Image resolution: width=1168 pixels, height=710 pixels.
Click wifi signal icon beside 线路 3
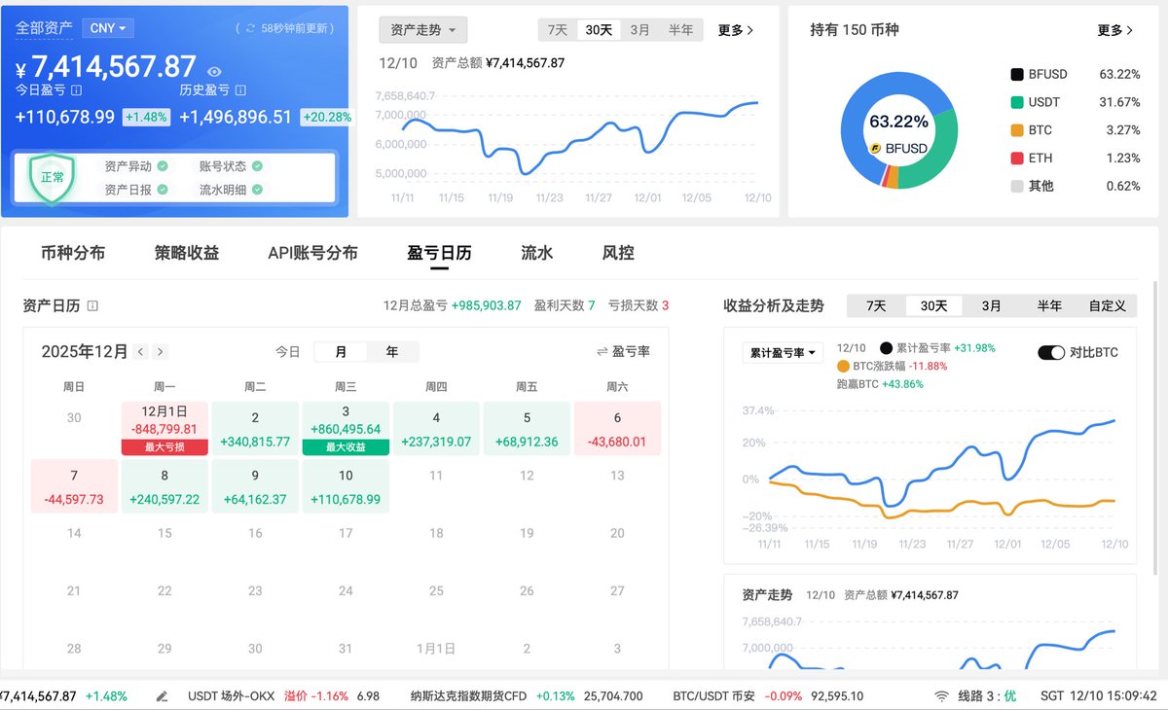tap(941, 696)
